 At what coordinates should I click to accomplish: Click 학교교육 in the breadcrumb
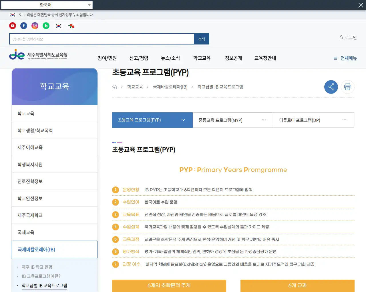click(135, 87)
